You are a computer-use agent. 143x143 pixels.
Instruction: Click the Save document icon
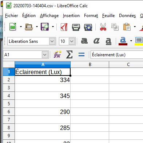[x=45, y=27]
